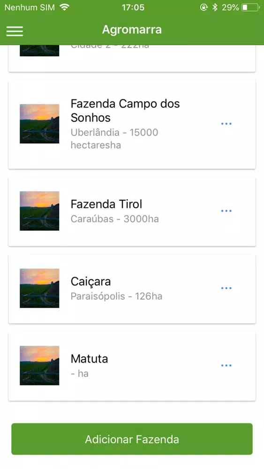The height and width of the screenshot is (469, 264).
Task: Open three-dot options for Fazenda Tirol
Action: (x=226, y=211)
